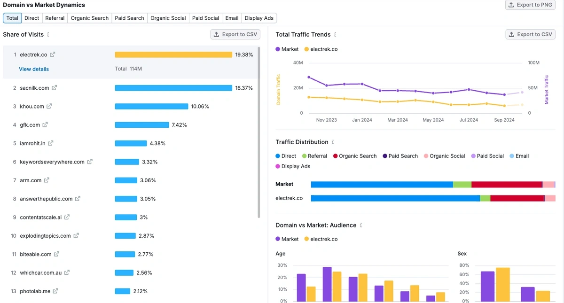Open the gfk.com domain link
564x303 pixels.
(30, 125)
